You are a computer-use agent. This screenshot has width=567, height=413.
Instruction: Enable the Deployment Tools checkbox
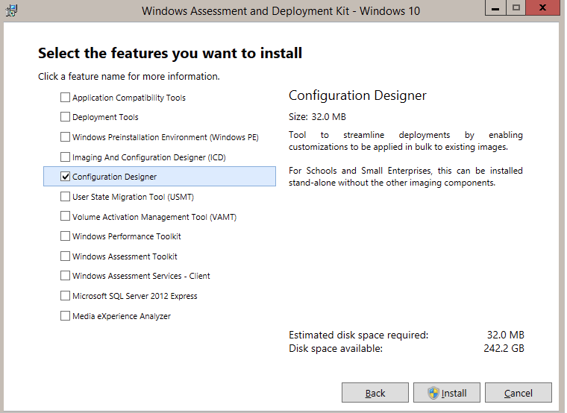coord(65,117)
